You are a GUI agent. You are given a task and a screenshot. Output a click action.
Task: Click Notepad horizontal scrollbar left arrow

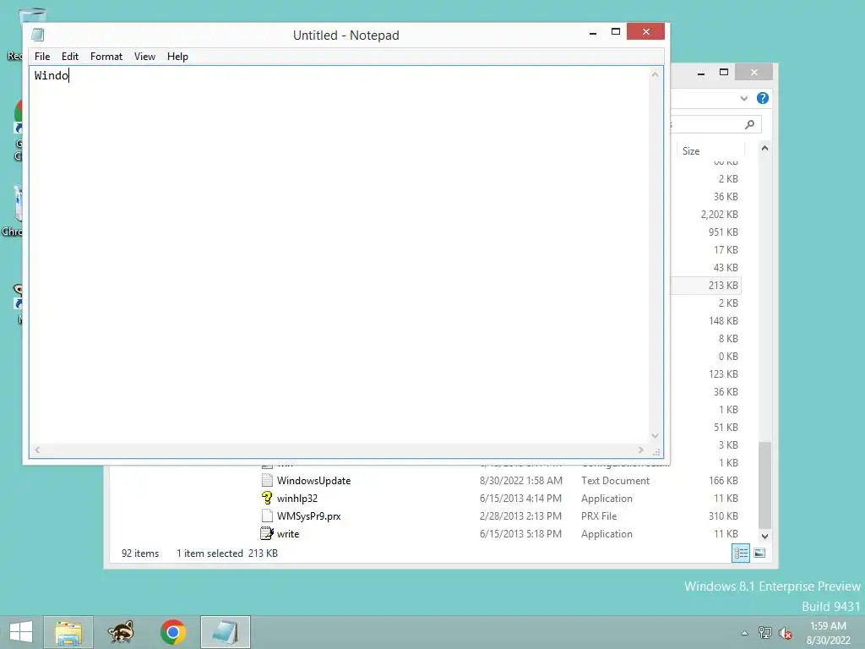[x=37, y=450]
